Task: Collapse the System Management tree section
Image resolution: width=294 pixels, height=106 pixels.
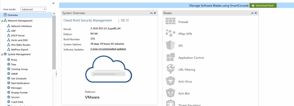Action: point(2,54)
